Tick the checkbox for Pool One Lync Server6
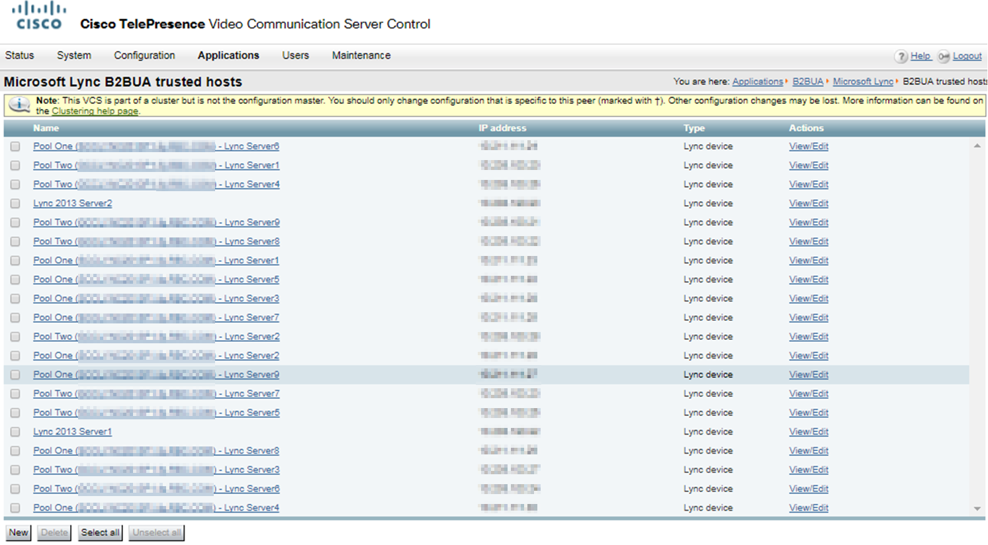Screen dimensions: 988x545 (x=15, y=146)
